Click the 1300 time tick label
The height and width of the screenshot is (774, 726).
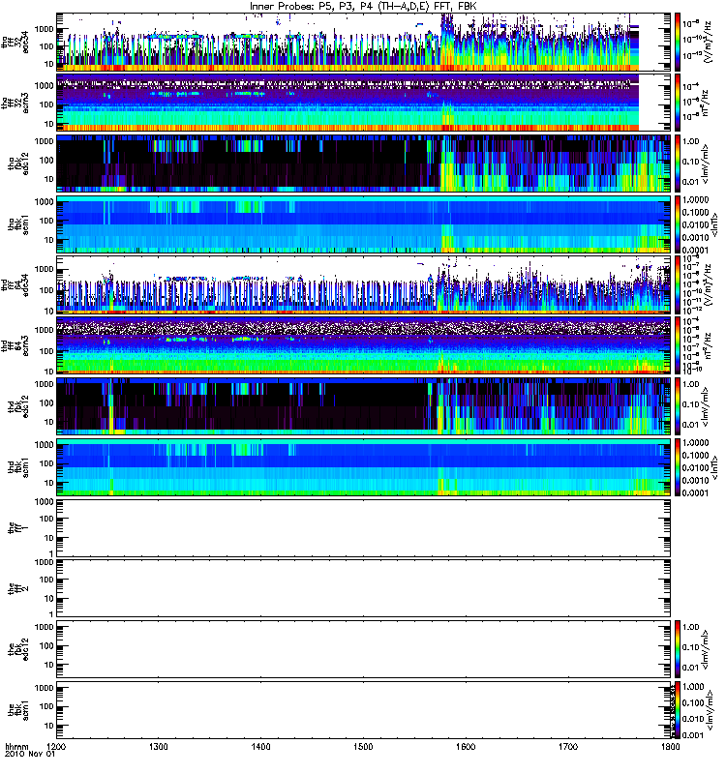(x=159, y=746)
